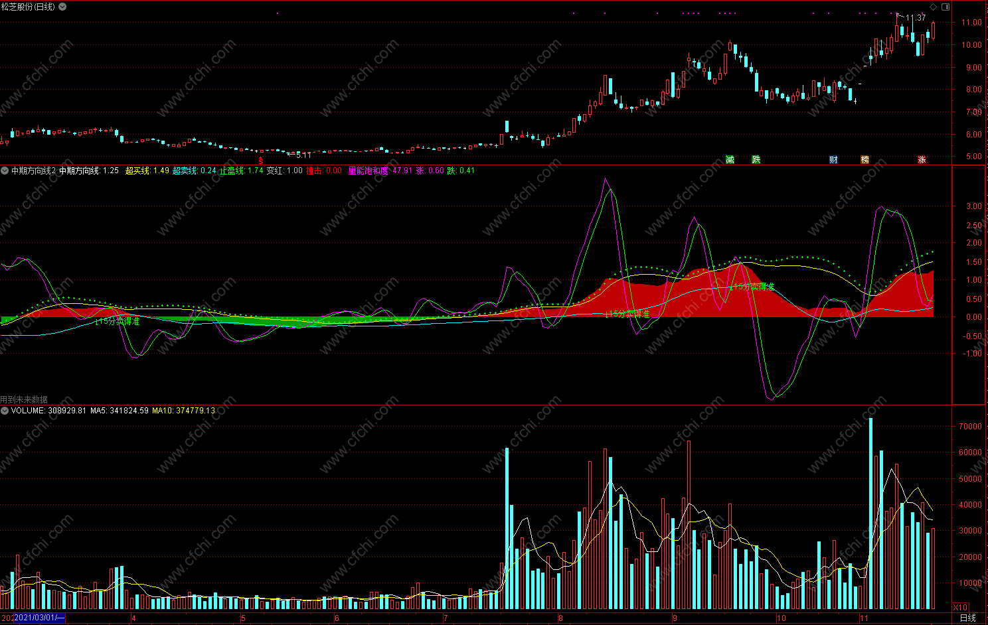Click the 用到未来数据 notice text
This screenshot has height=625, width=988.
point(24,399)
